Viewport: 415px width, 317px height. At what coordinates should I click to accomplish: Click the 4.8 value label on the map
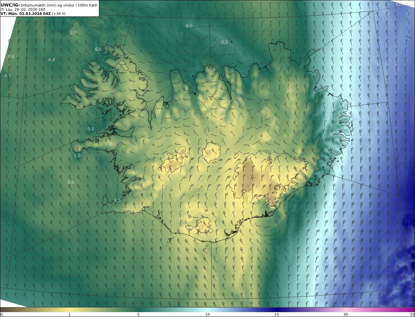[x=52, y=60]
